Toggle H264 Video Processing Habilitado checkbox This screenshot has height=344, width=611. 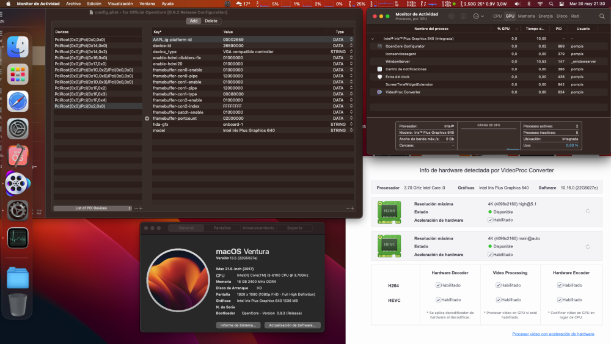pyautogui.click(x=498, y=285)
